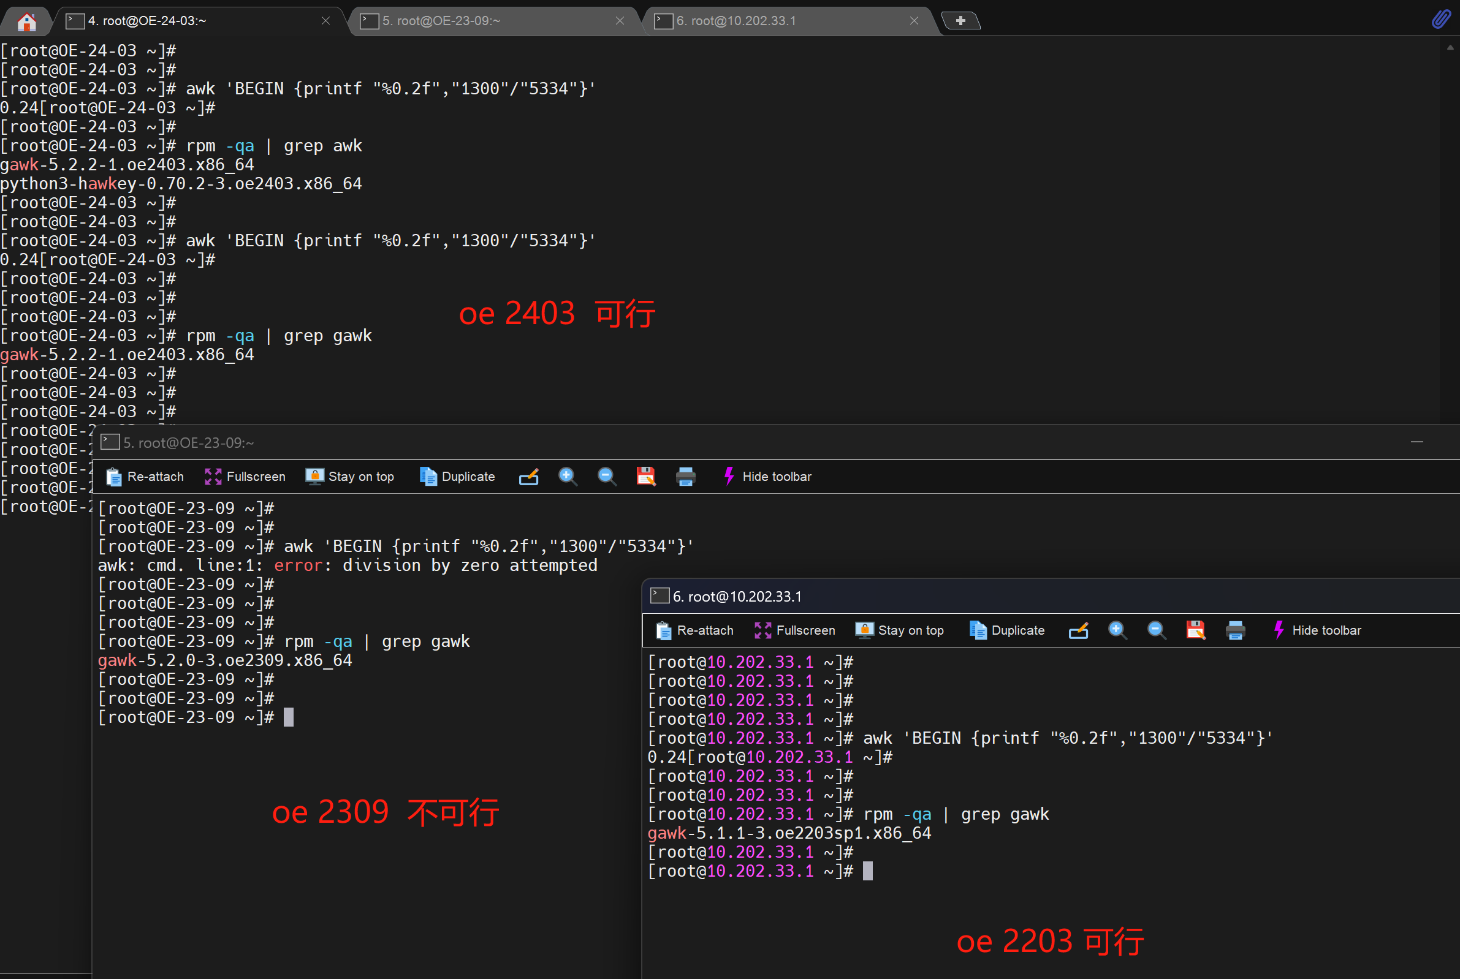Click the home icon tab
1460x979 pixels.
point(26,22)
